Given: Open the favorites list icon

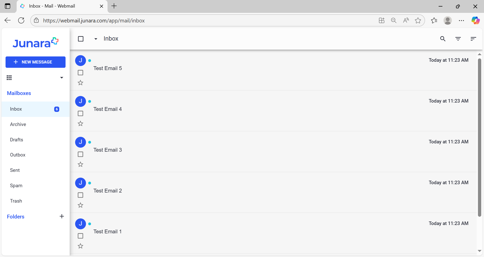Looking at the screenshot, I should [x=434, y=20].
